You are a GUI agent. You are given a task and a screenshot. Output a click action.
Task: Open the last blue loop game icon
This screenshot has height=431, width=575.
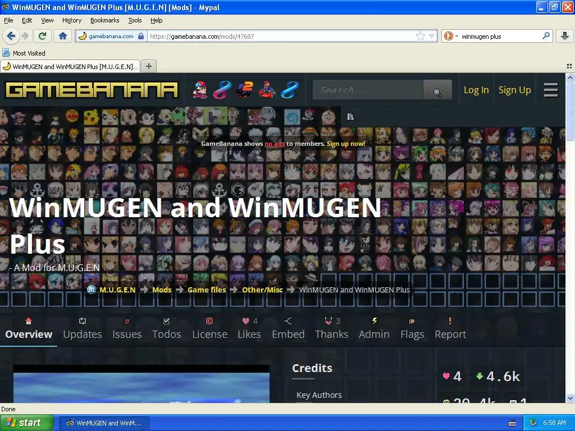[290, 90]
